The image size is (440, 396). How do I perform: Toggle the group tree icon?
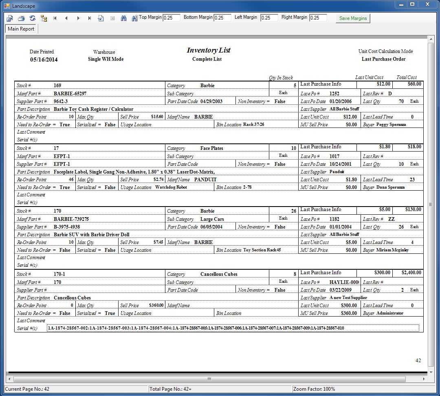[44, 18]
